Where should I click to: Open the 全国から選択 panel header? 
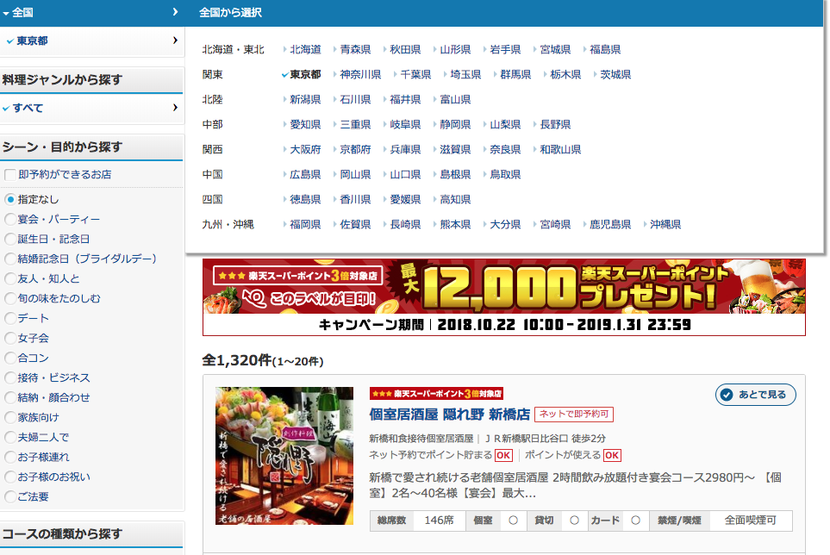pos(230,13)
